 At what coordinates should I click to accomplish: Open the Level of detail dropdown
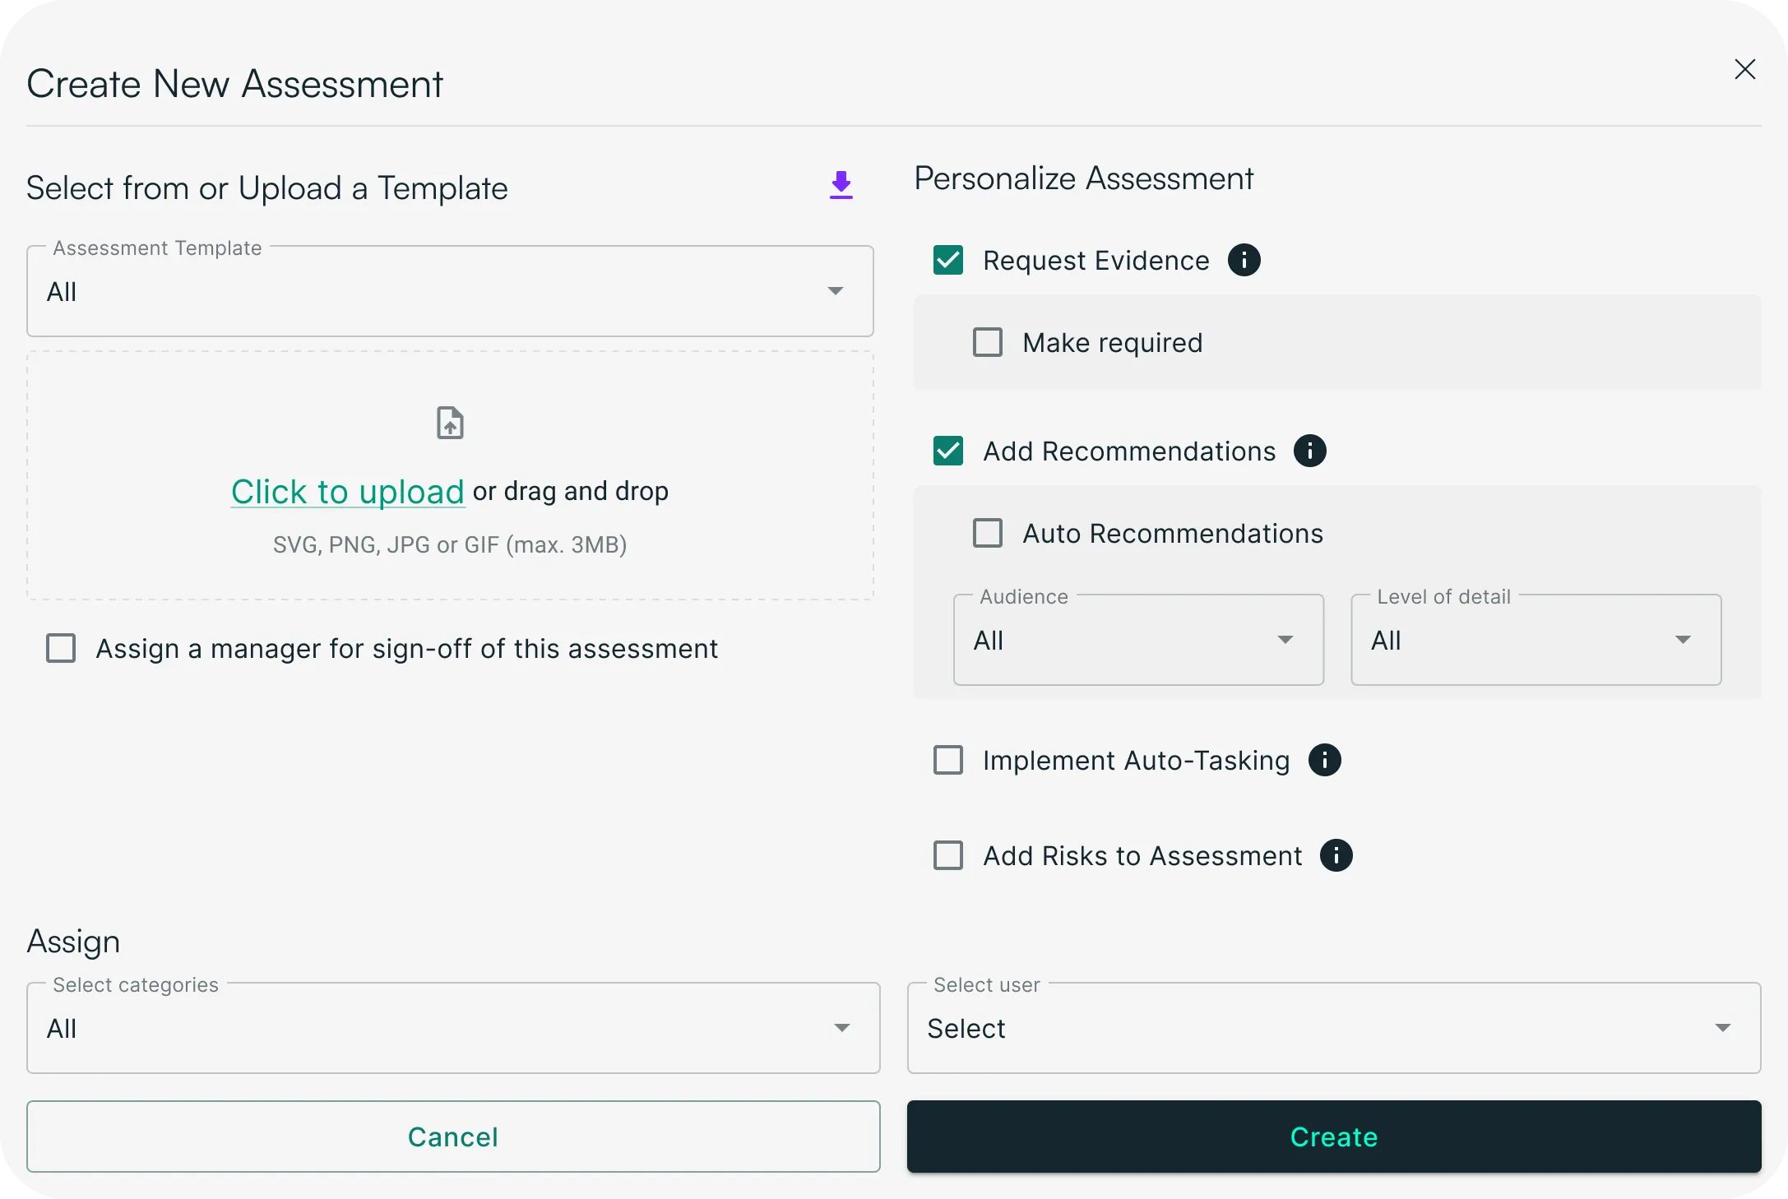point(1536,641)
